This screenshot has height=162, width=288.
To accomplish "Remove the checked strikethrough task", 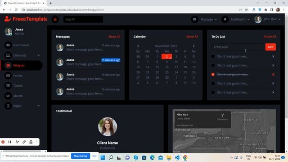I will (x=273, y=74).
